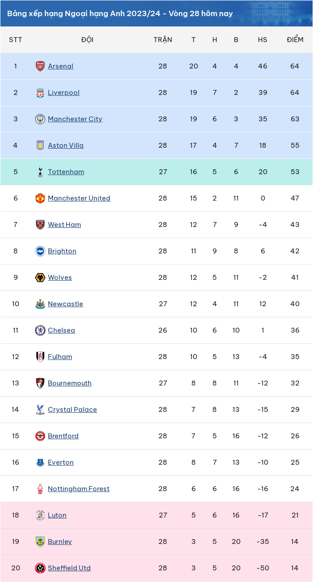This screenshot has height=582, width=313.
Task: Click the Sheffield Utd crest icon
Action: pos(40,568)
